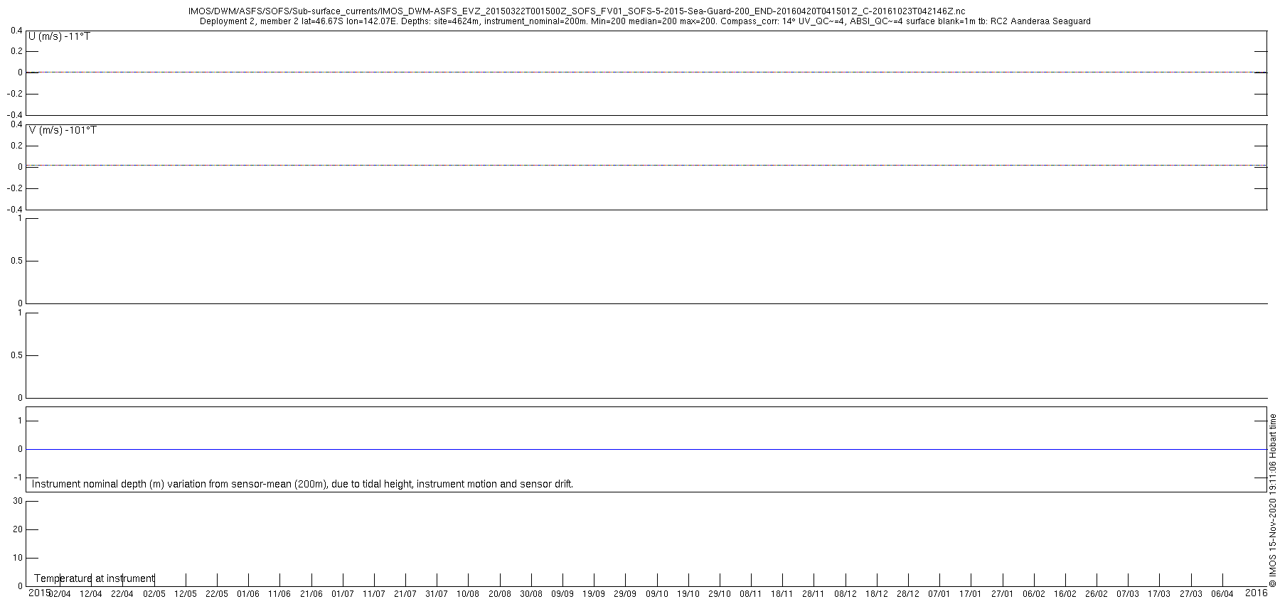The width and height of the screenshot is (1280, 604).
Task: Click the '19/09' date tick label
Action: tap(594, 594)
